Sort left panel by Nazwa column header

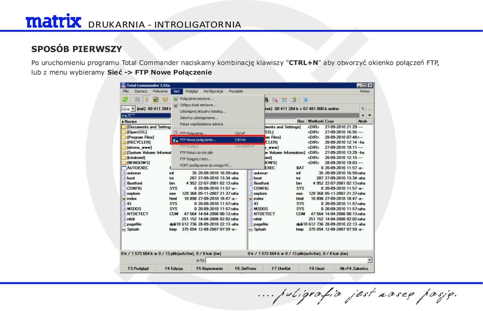point(146,121)
